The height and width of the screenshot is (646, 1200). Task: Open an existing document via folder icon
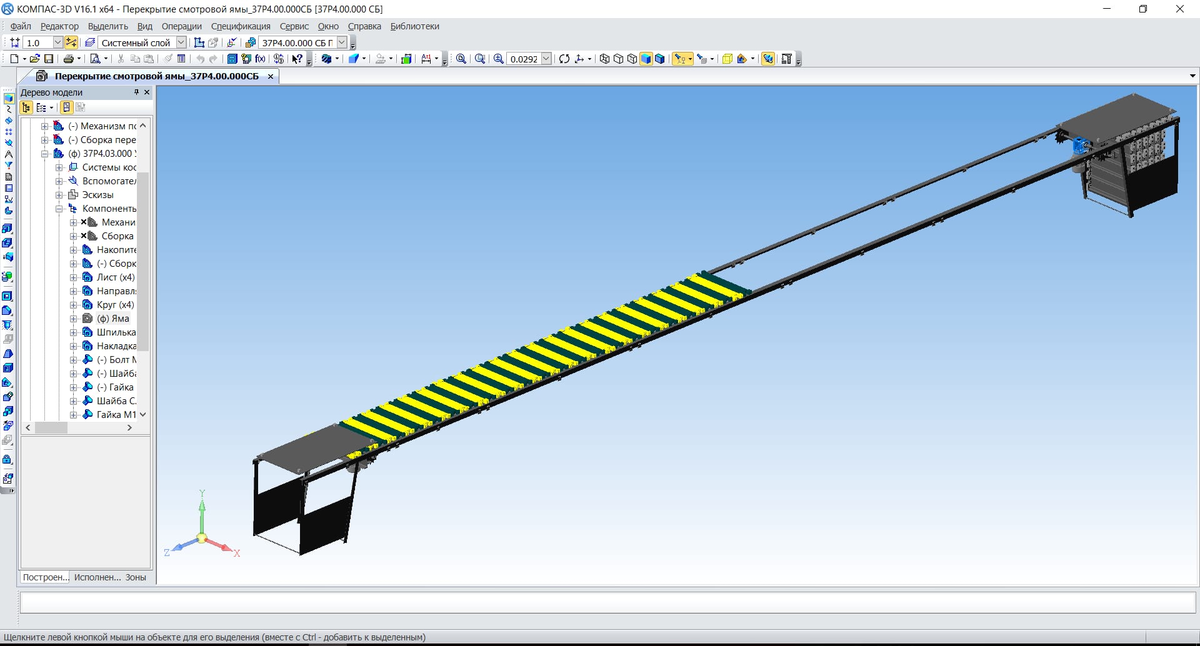click(35, 59)
